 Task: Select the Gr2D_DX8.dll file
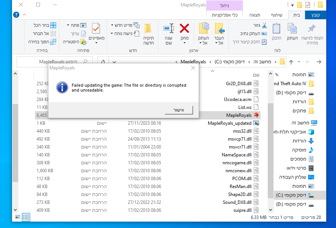point(238,84)
